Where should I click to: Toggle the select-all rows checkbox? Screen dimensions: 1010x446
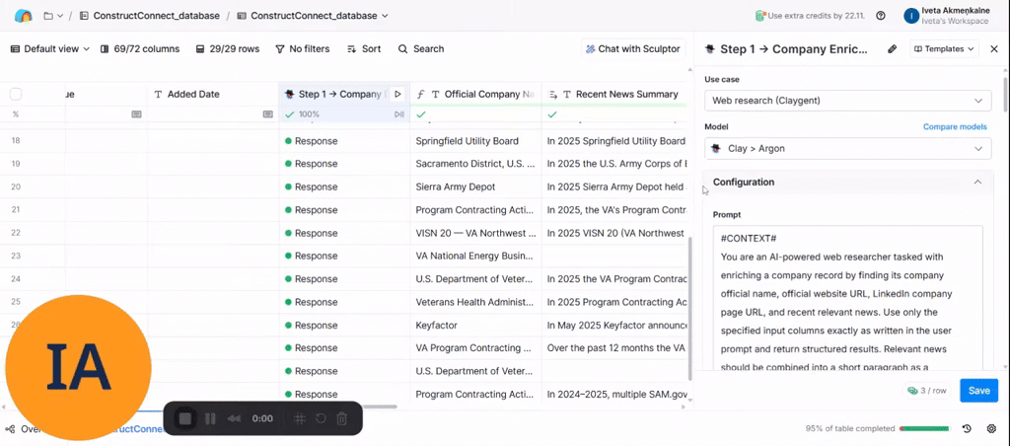coord(16,94)
